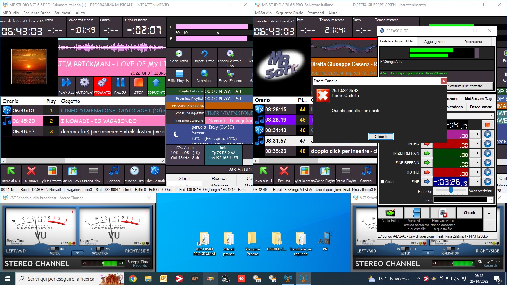The height and width of the screenshot is (285, 507).
Task: Set OUTRO marker with red arrow
Action: pos(427,172)
